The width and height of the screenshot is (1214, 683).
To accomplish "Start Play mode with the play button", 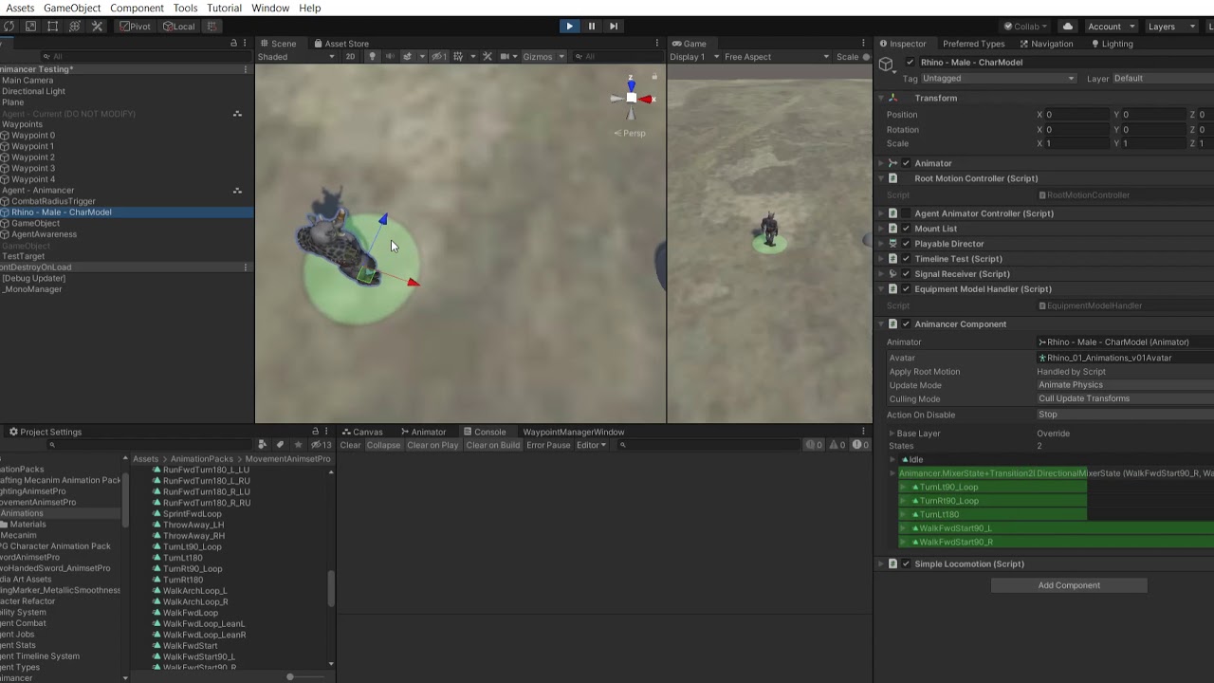I will [x=569, y=27].
